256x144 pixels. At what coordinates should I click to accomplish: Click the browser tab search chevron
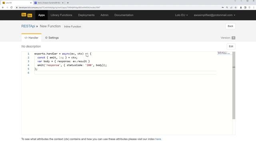(x=235, y=1)
